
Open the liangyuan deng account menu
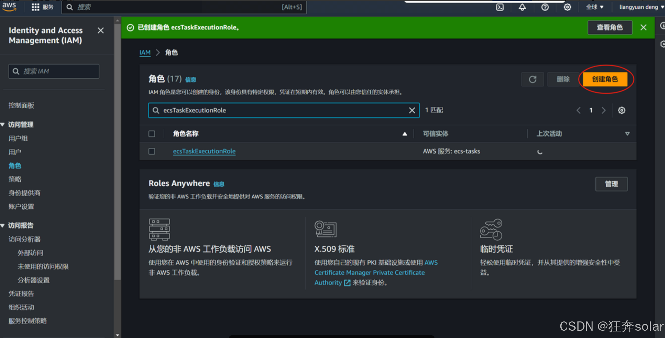click(x=641, y=7)
